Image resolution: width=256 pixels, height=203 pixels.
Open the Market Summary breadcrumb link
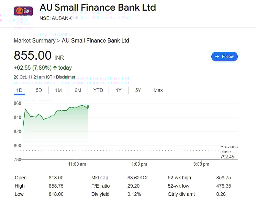(x=34, y=40)
